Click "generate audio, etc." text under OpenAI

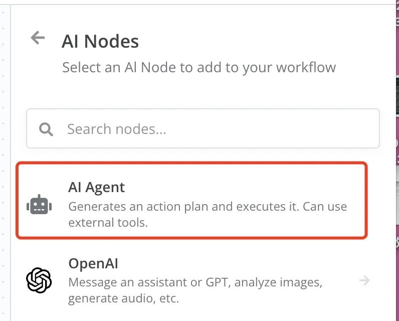point(123,298)
